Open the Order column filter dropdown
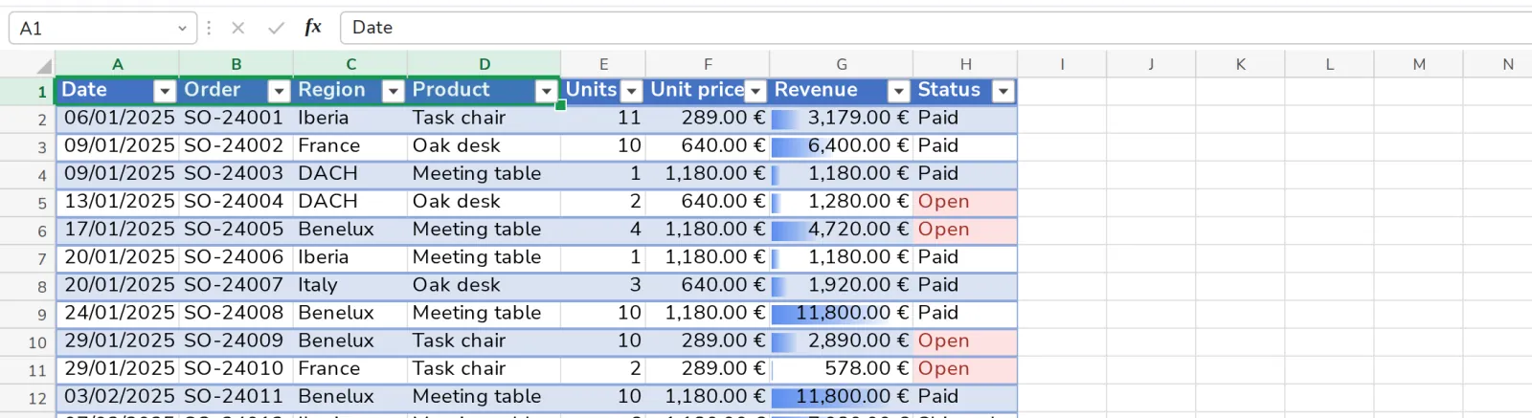This screenshot has width=1532, height=418. [x=279, y=91]
